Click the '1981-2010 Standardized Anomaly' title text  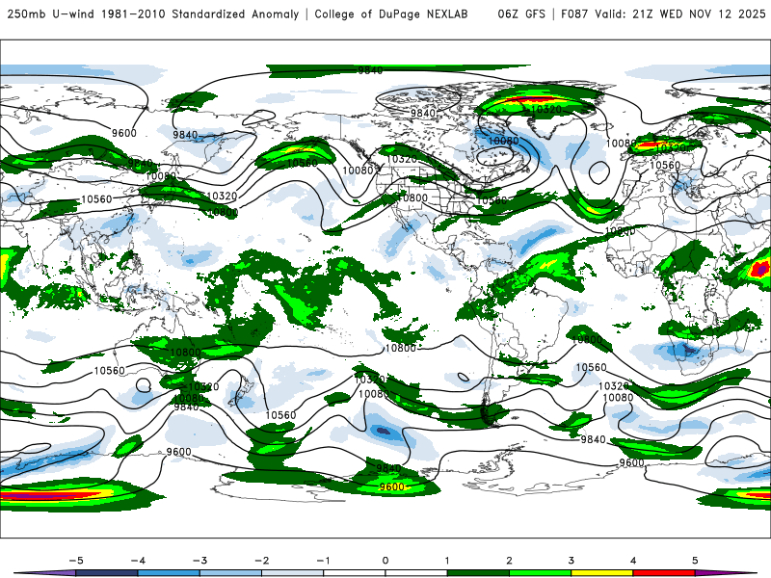199,14
